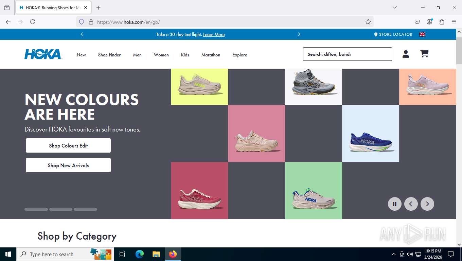The height and width of the screenshot is (261, 462).
Task: Select second carousel progress indicator
Action: [x=61, y=209]
